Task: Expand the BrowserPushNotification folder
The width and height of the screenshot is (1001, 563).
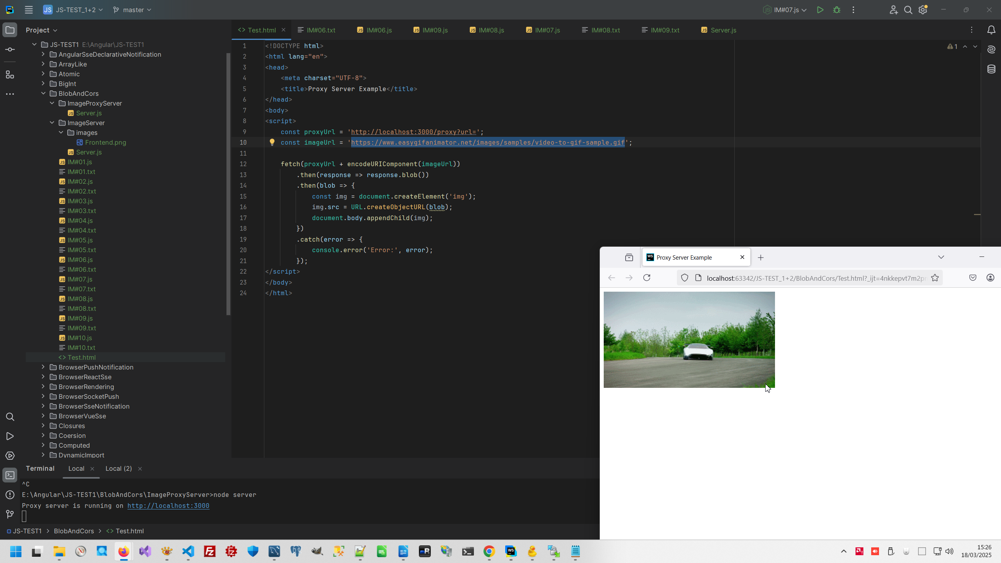Action: click(43, 367)
